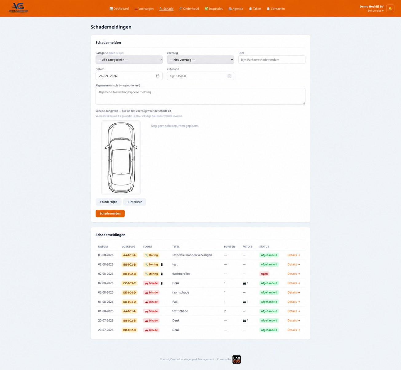The height and width of the screenshot is (370, 401).
Task: Click into the 'Algemene omschrijving' textarea
Action: [x=200, y=96]
